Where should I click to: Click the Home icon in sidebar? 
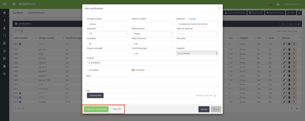click(x=4, y=13)
